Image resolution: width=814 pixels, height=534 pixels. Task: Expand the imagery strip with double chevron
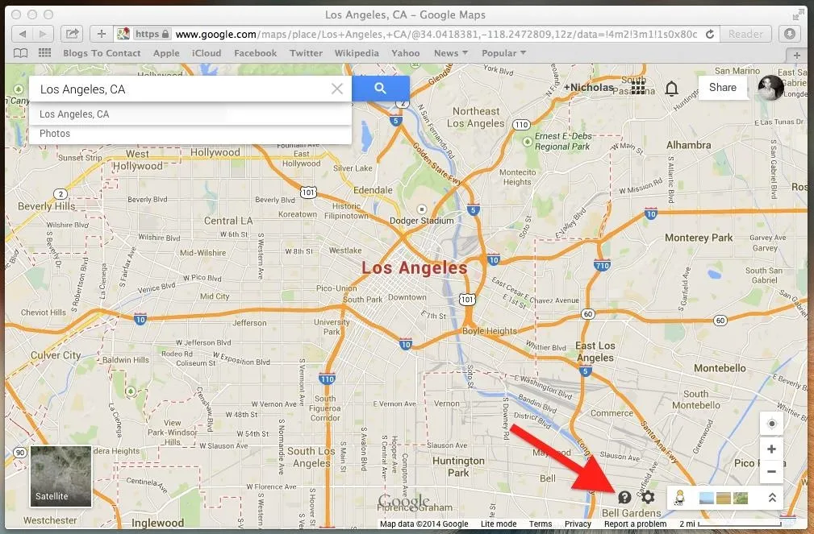point(772,498)
